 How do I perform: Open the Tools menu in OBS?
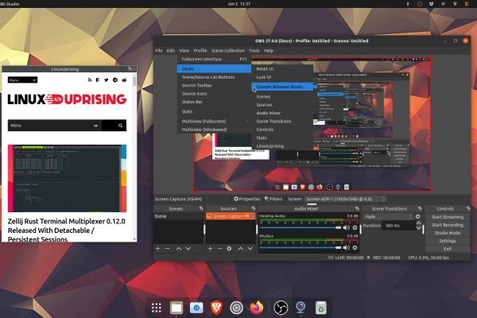(x=254, y=51)
